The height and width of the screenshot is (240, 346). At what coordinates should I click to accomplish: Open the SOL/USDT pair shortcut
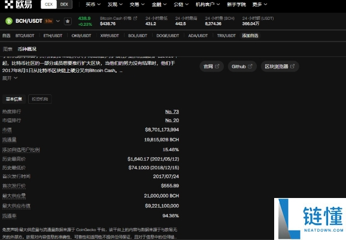pyautogui.click(x=138, y=35)
